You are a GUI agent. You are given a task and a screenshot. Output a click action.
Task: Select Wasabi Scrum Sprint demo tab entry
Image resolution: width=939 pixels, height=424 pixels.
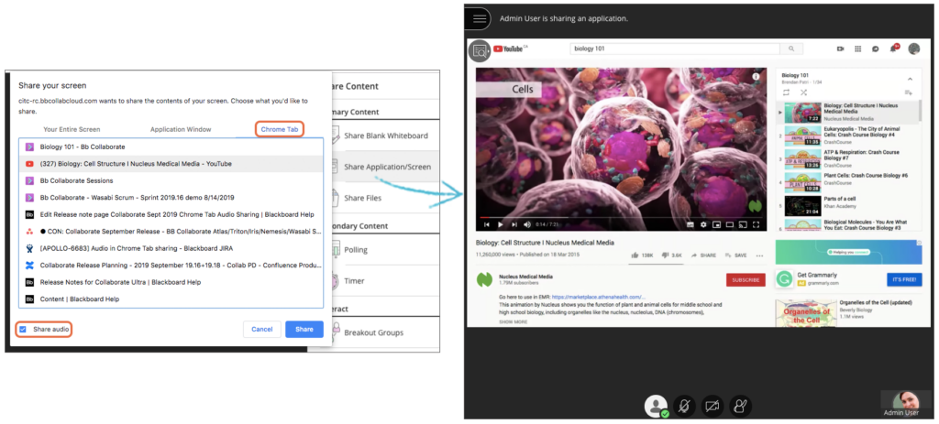pos(171,198)
